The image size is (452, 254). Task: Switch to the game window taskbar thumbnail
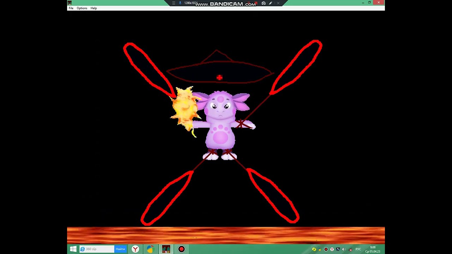click(x=166, y=249)
